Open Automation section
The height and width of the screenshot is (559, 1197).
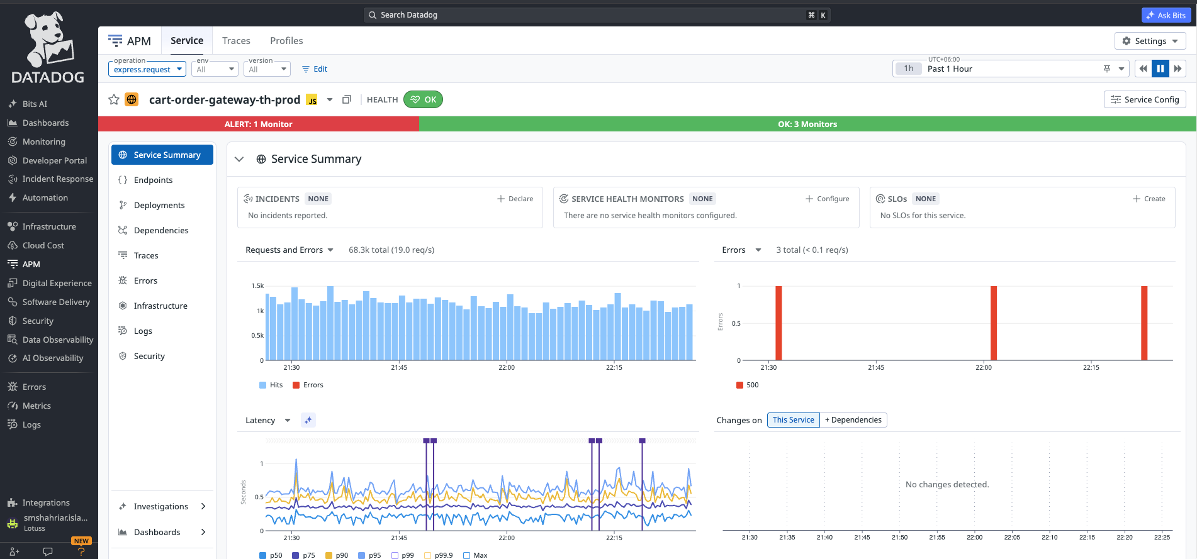click(45, 197)
